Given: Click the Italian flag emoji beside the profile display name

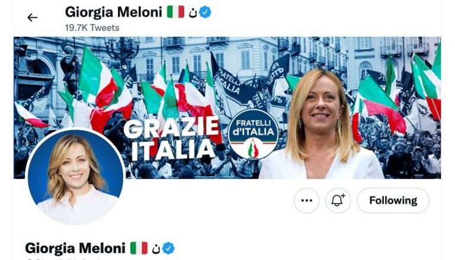Looking at the screenshot, I should (139, 248).
